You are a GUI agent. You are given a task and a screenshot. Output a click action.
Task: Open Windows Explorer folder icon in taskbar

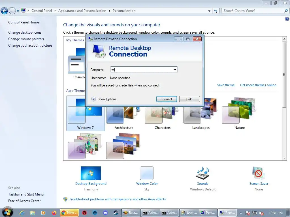pyautogui.click(x=33, y=213)
